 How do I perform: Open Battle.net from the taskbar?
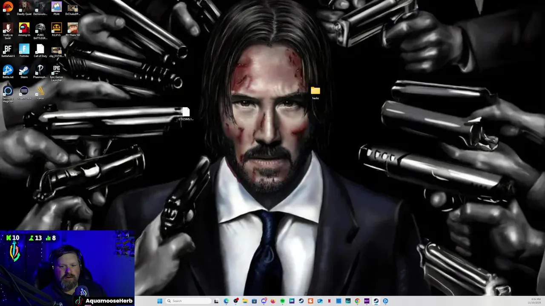tap(385, 301)
